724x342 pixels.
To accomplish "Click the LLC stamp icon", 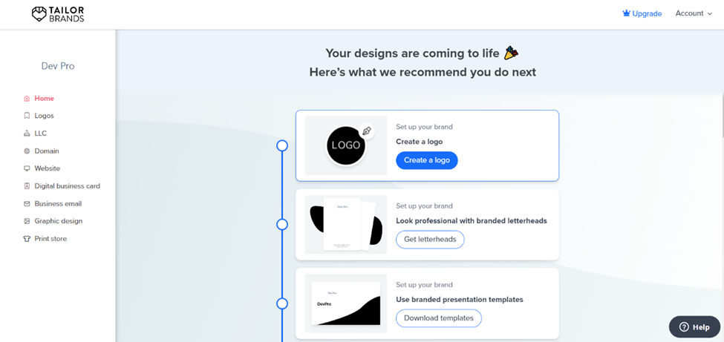I will pyautogui.click(x=27, y=134).
